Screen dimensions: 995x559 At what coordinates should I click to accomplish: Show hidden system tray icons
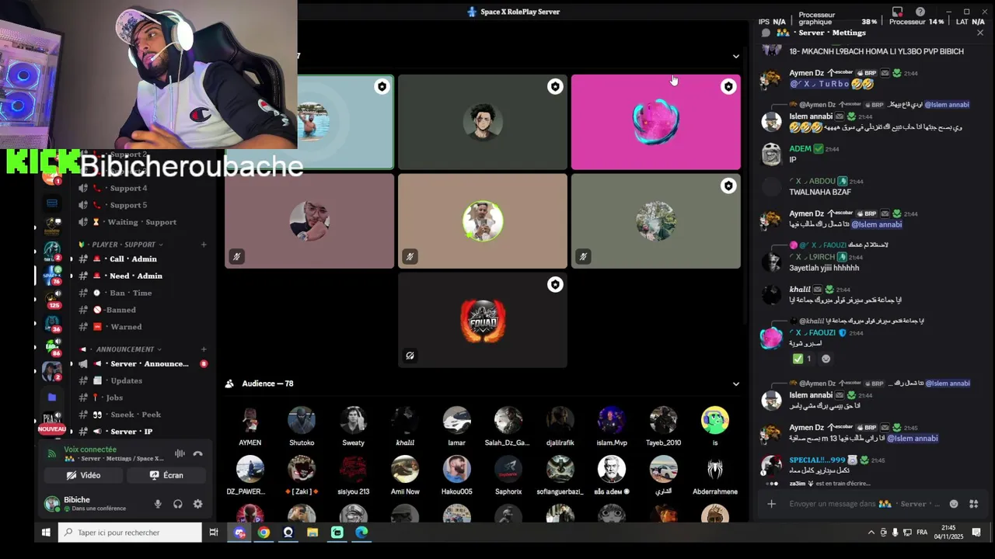tap(871, 533)
